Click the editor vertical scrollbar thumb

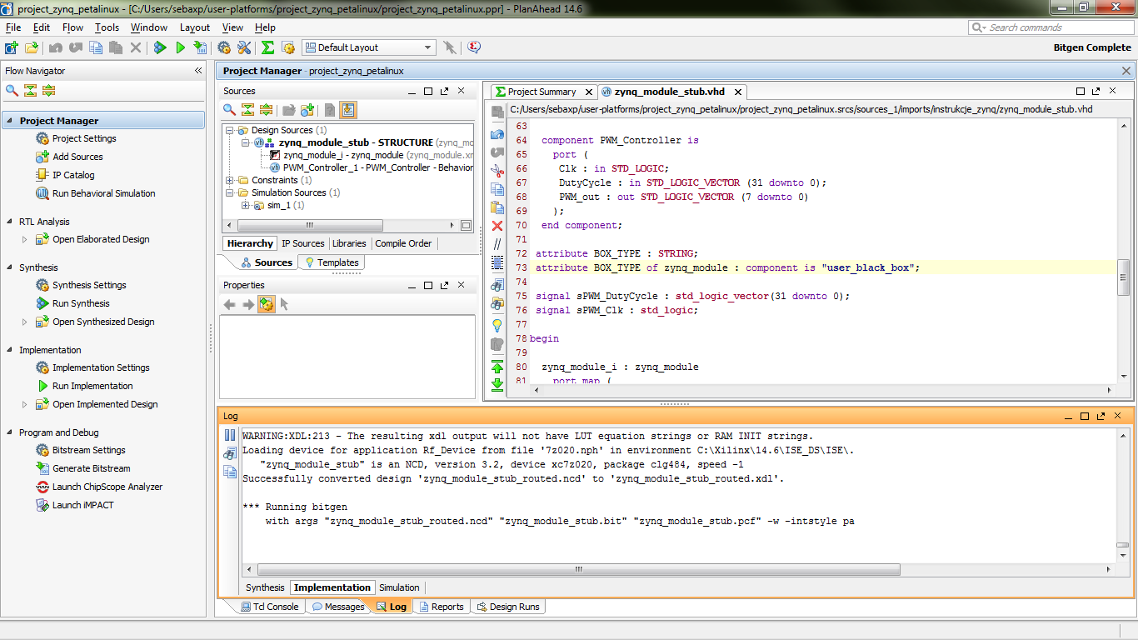point(1123,277)
